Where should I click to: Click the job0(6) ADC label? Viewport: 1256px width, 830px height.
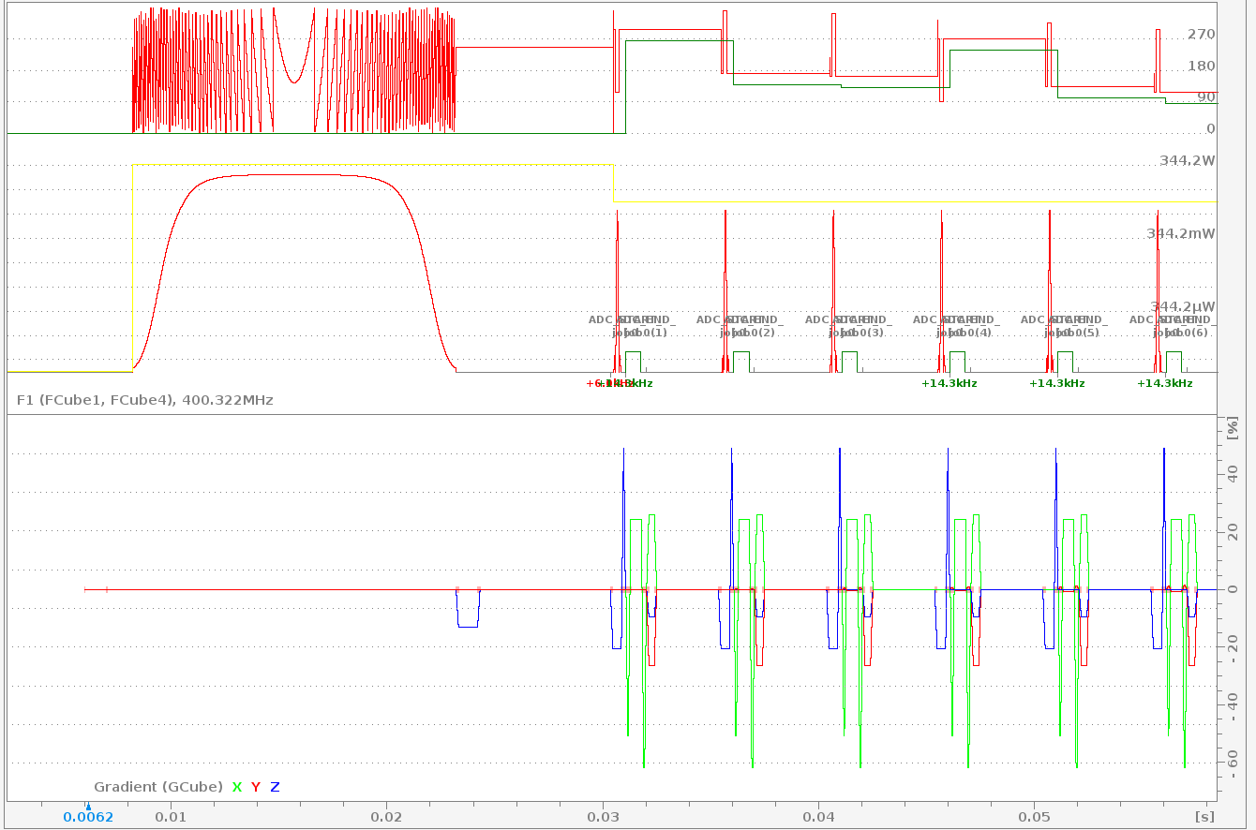click(x=1186, y=333)
